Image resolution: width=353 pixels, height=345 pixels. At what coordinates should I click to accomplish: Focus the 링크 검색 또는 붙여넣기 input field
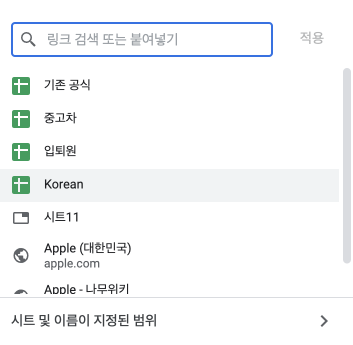coord(142,39)
